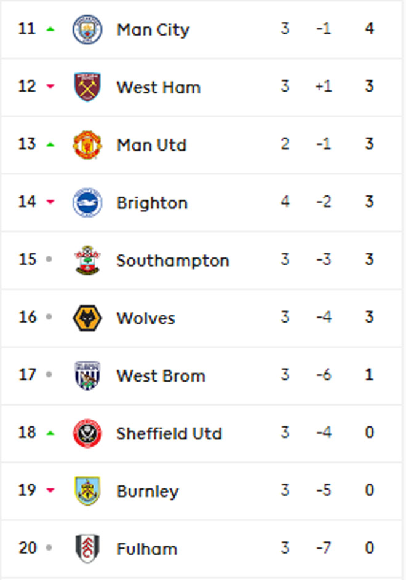Click the grey dot beside position 15

pos(50,260)
